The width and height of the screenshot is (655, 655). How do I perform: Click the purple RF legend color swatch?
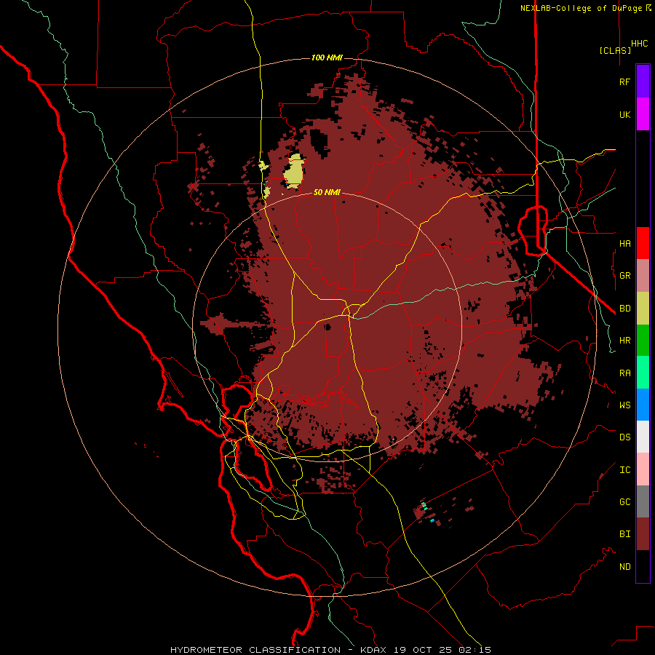coord(643,82)
